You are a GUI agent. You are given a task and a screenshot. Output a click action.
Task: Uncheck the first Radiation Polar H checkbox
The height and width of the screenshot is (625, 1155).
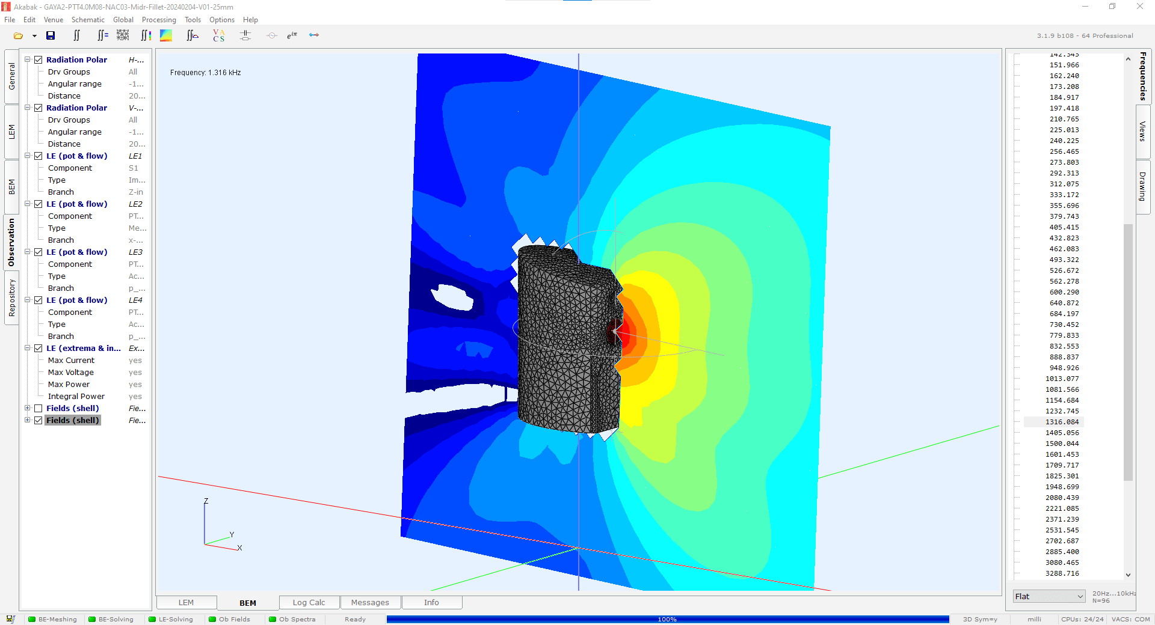38,59
